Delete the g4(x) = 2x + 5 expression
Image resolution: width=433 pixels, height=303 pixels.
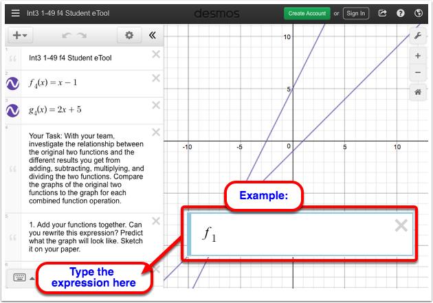point(156,105)
